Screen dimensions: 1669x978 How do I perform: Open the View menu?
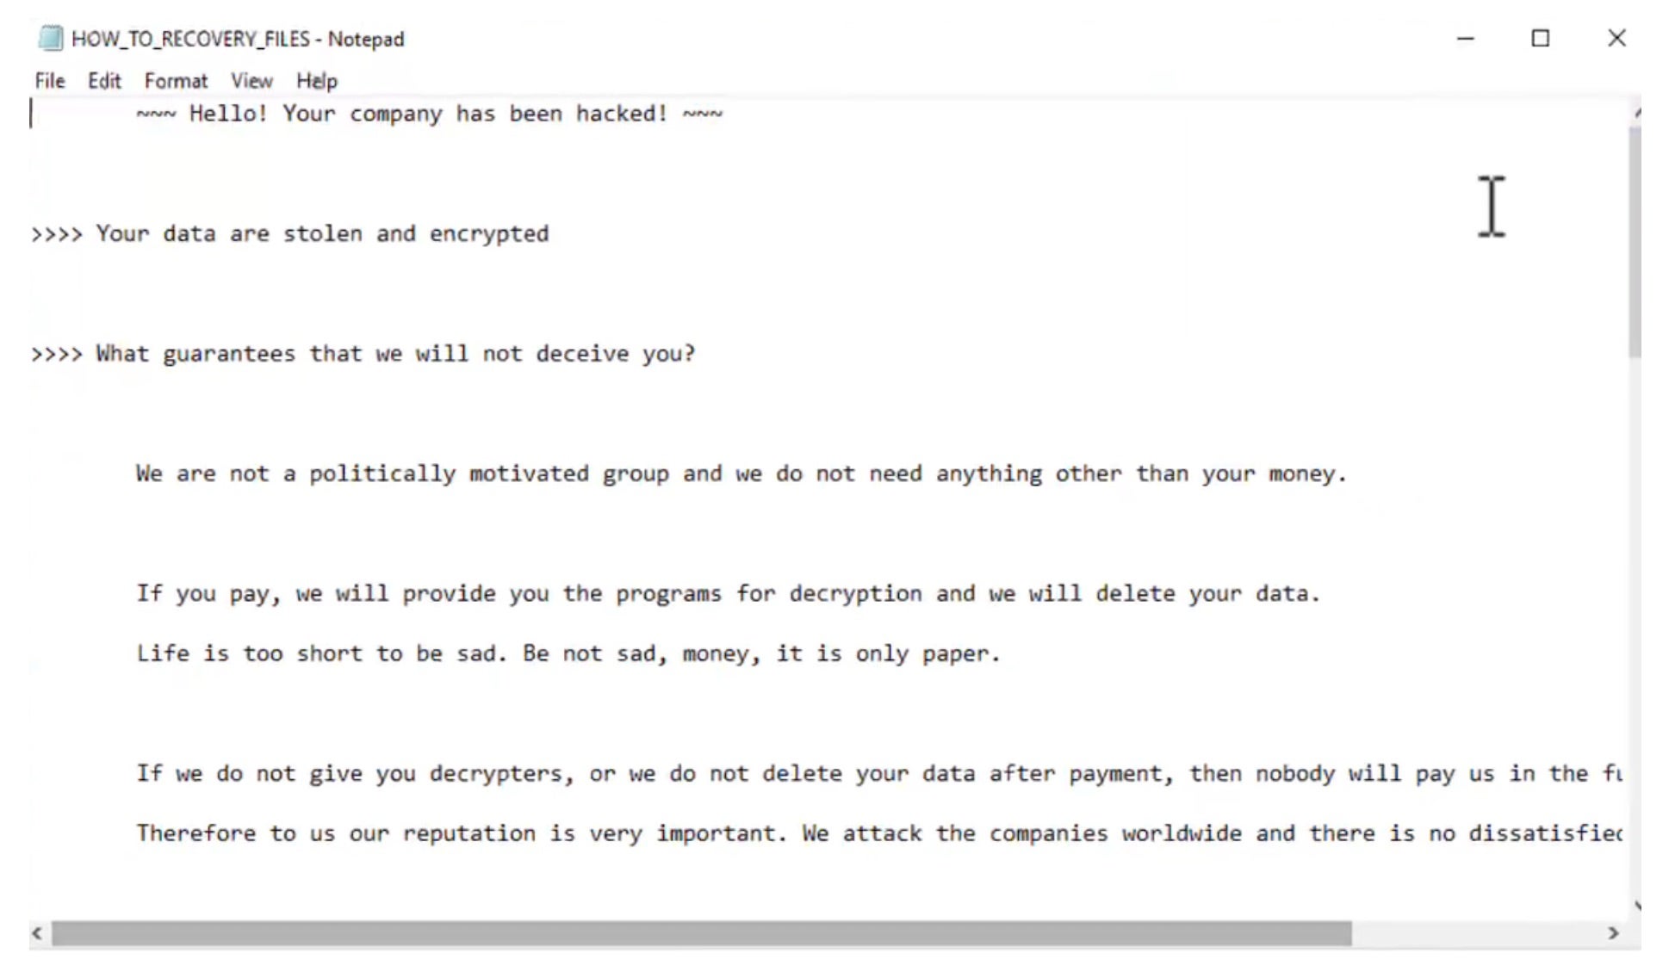tap(251, 81)
